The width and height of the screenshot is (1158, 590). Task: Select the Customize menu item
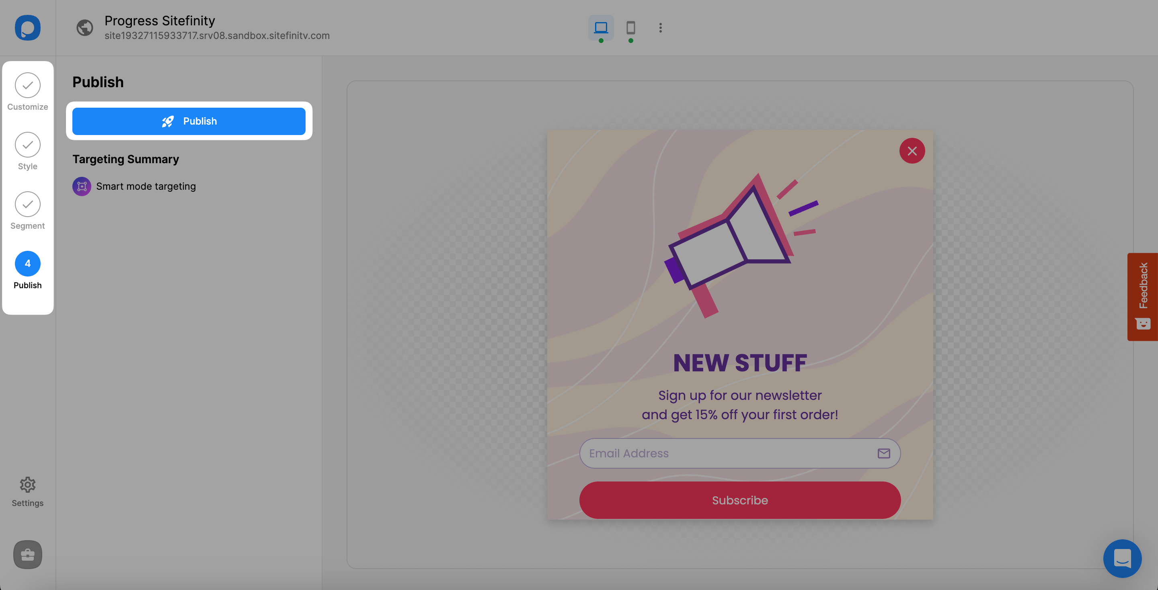point(28,90)
